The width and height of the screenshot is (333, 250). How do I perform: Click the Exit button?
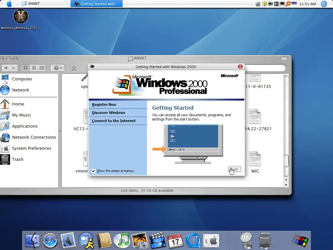point(234,169)
